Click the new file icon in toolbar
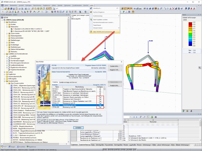Screen dimensions: 202x151 pos(3,8)
